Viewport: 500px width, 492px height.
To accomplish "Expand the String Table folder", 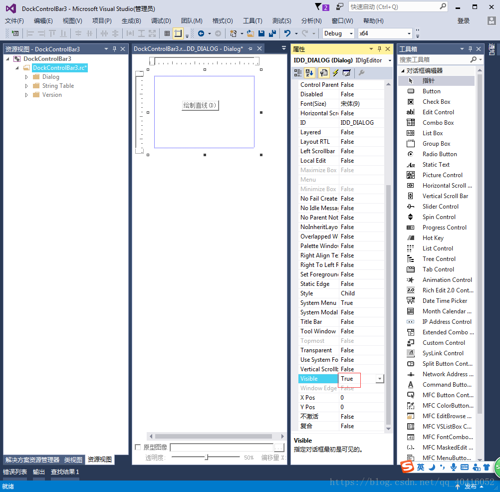I will pos(26,86).
